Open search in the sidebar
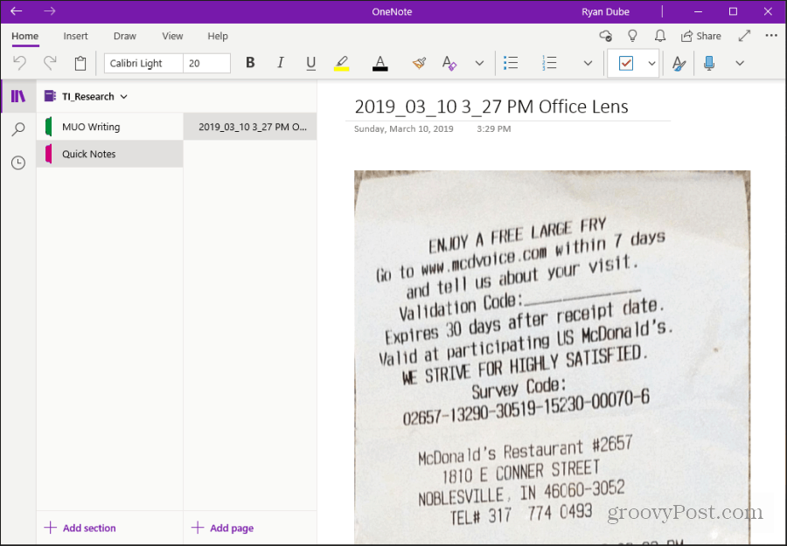 (18, 129)
